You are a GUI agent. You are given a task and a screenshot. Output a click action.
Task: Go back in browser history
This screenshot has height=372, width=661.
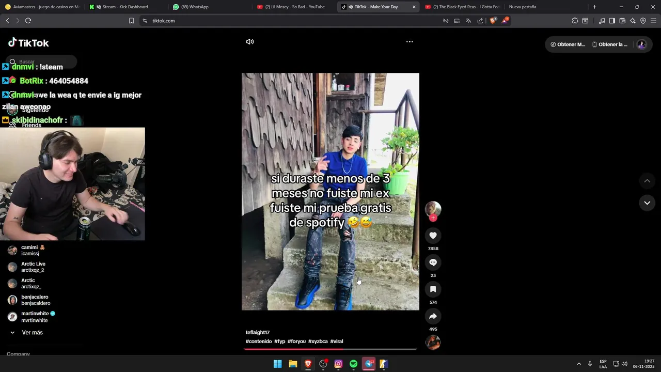click(x=7, y=21)
